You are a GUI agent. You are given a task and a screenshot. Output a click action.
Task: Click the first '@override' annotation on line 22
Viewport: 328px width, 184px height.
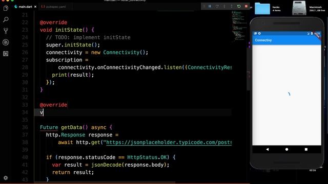[53, 22]
